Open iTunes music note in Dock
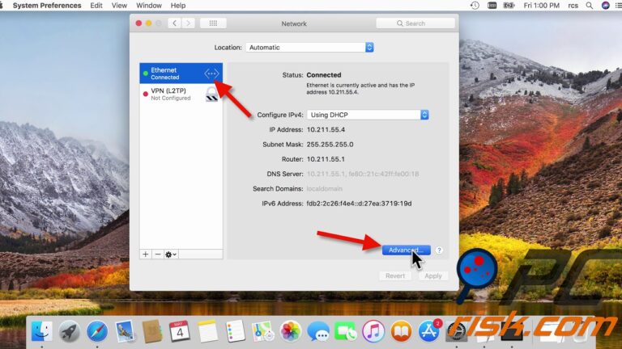Image resolution: width=622 pixels, height=349 pixels. pyautogui.click(x=373, y=330)
